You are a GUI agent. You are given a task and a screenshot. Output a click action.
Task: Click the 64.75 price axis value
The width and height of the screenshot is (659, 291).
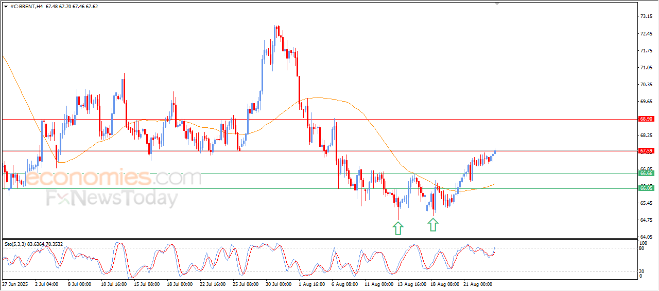pyautogui.click(x=646, y=220)
